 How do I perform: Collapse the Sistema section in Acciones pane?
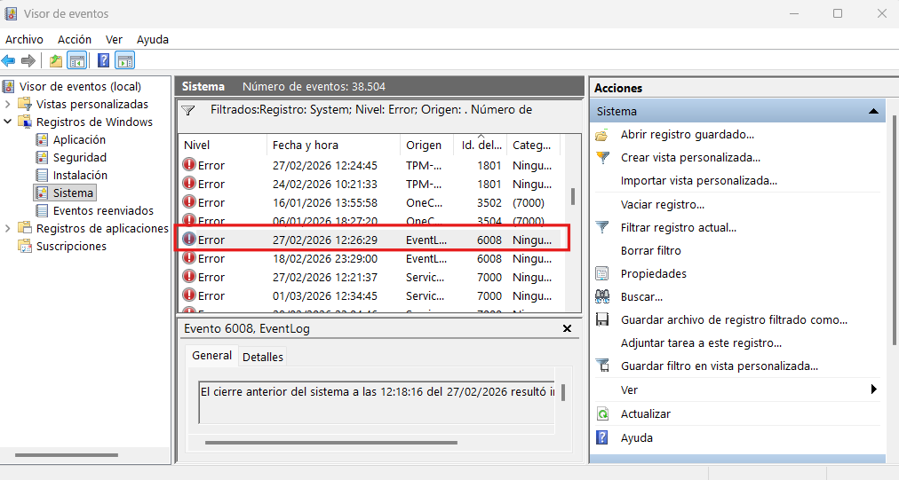point(873,111)
